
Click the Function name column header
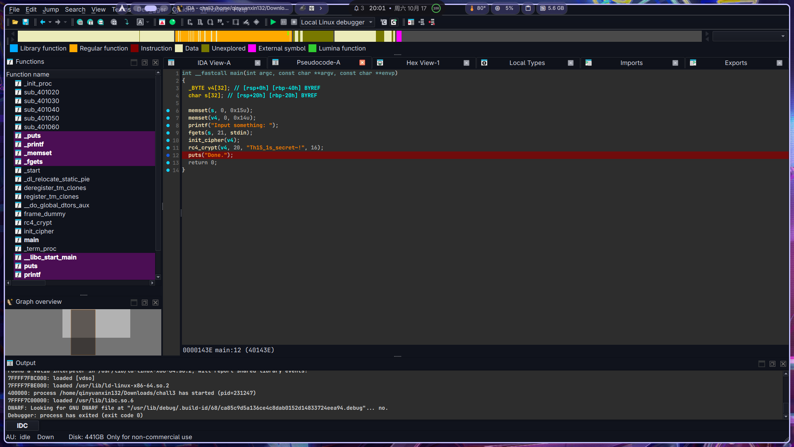81,74
